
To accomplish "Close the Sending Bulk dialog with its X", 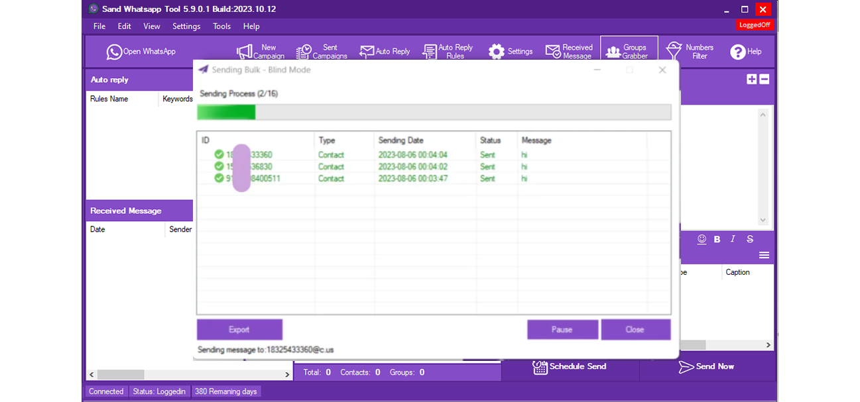I will 662,70.
